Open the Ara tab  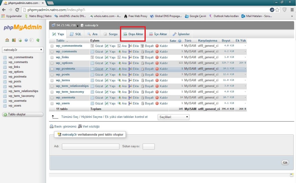pyautogui.click(x=92, y=34)
